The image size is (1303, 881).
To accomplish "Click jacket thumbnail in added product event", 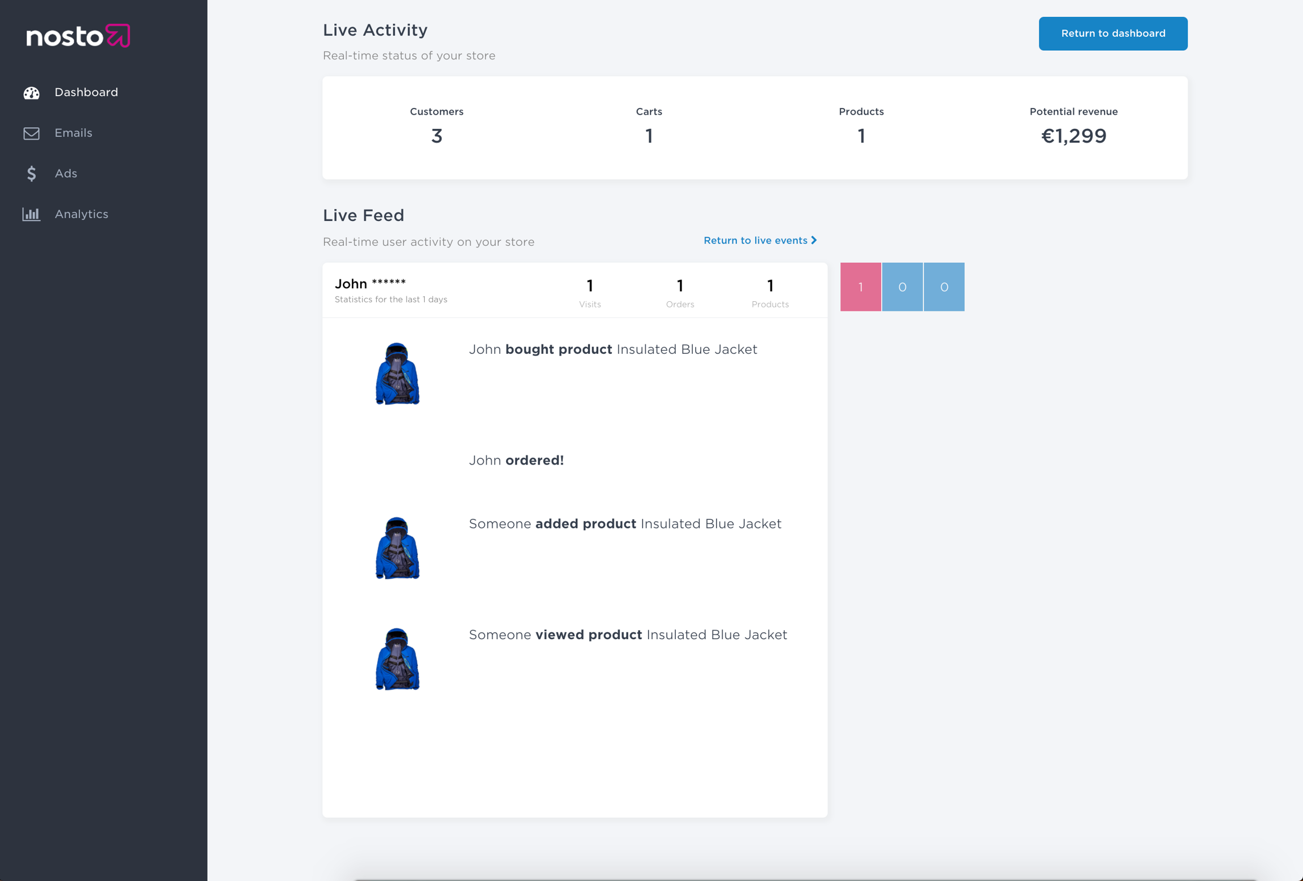I will (398, 548).
